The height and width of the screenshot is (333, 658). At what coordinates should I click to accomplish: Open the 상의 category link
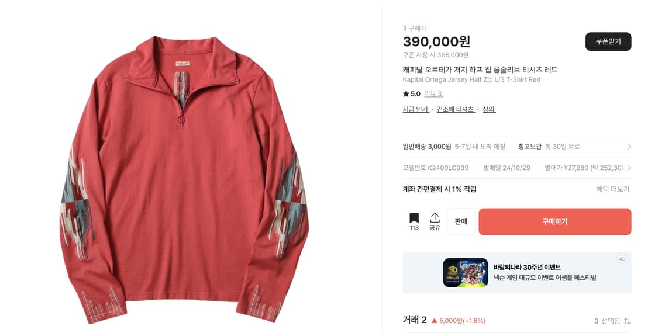click(489, 109)
